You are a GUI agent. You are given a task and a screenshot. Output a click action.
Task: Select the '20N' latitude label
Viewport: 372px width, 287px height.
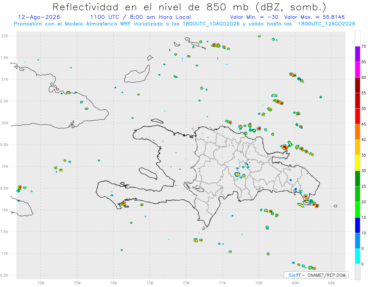point(5,123)
